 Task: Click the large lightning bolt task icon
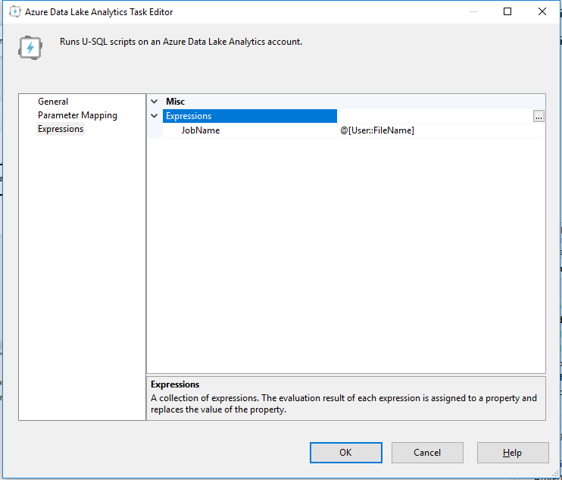[x=30, y=47]
